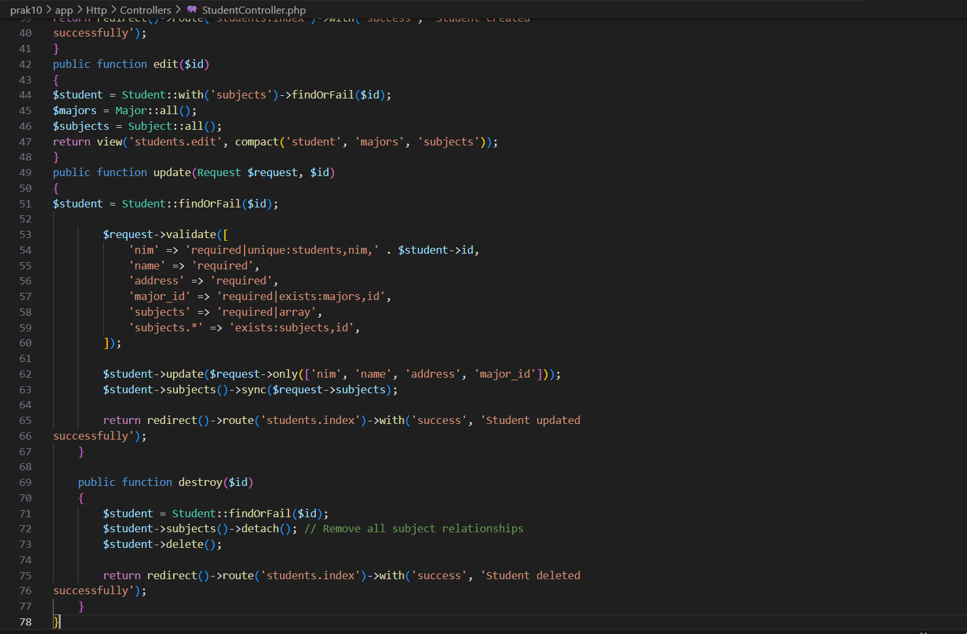The height and width of the screenshot is (634, 967).
Task: Click the validate method call
Action: 191,234
